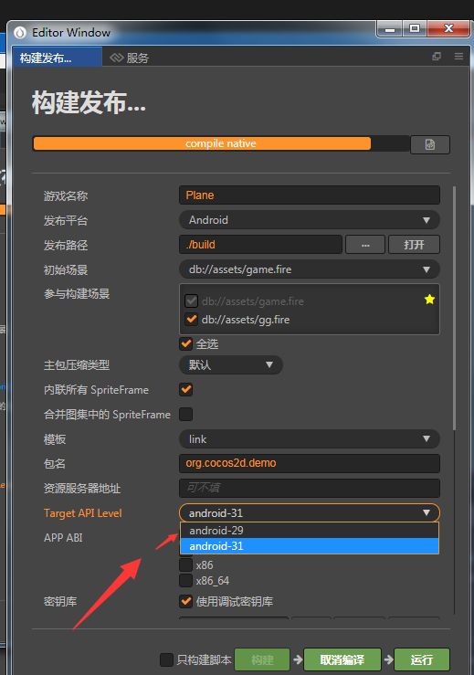Open the 发布平台 Android dropdown
474x675 pixels.
tap(309, 220)
